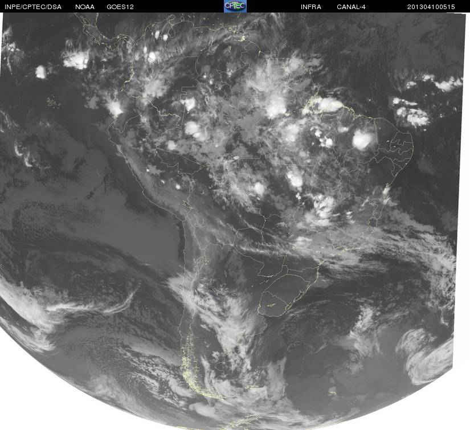Screen dimensions: 470x430
Task: Click the INFRA label in header
Action: tap(311, 7)
